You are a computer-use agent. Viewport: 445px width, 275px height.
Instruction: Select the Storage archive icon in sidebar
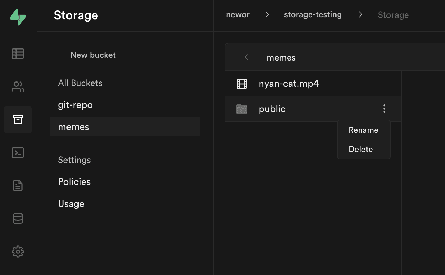[18, 120]
